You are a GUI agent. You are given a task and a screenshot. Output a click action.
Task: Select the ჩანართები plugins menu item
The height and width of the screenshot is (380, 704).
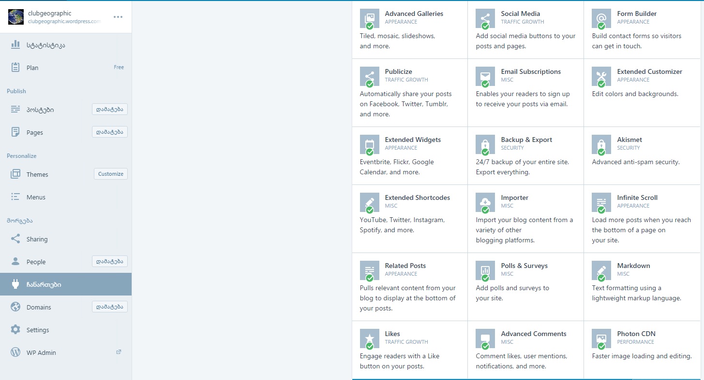coord(66,284)
